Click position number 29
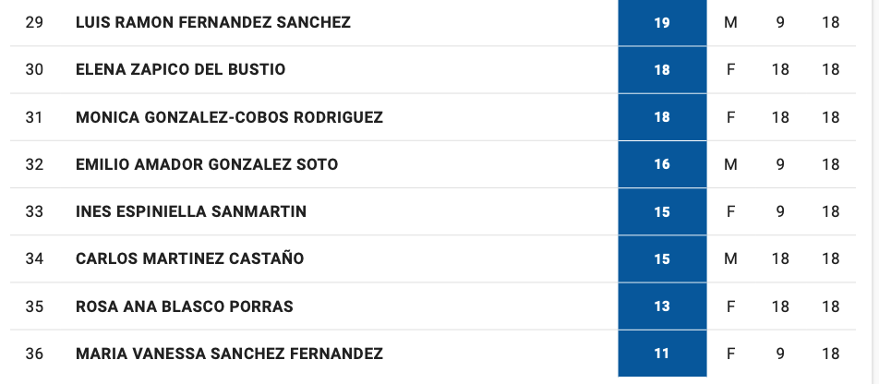 pos(34,22)
